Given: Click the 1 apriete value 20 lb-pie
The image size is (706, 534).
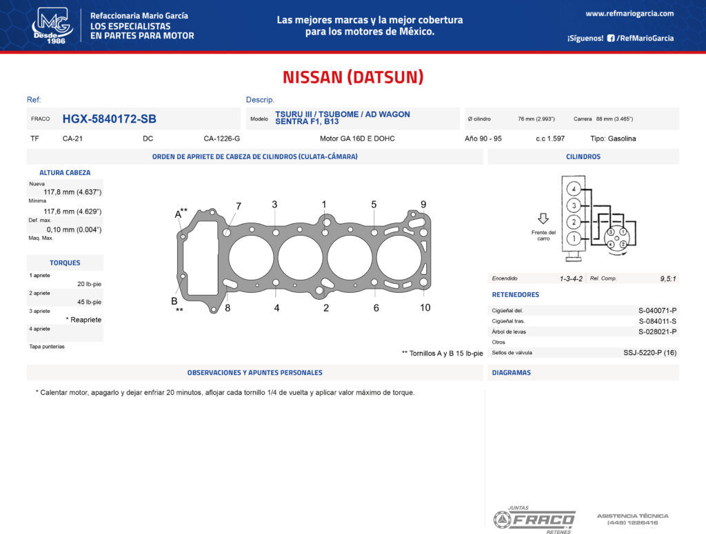Looking at the screenshot, I should tap(89, 284).
